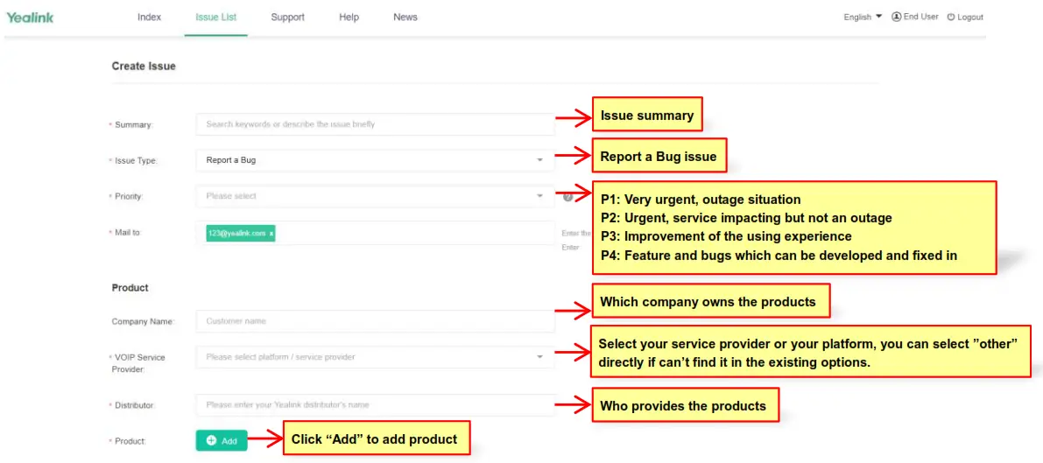This screenshot has height=463, width=1043.
Task: Click the End User profile icon
Action: pyautogui.click(x=897, y=17)
